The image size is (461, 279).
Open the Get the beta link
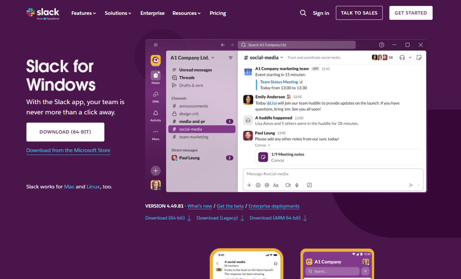tap(230, 206)
